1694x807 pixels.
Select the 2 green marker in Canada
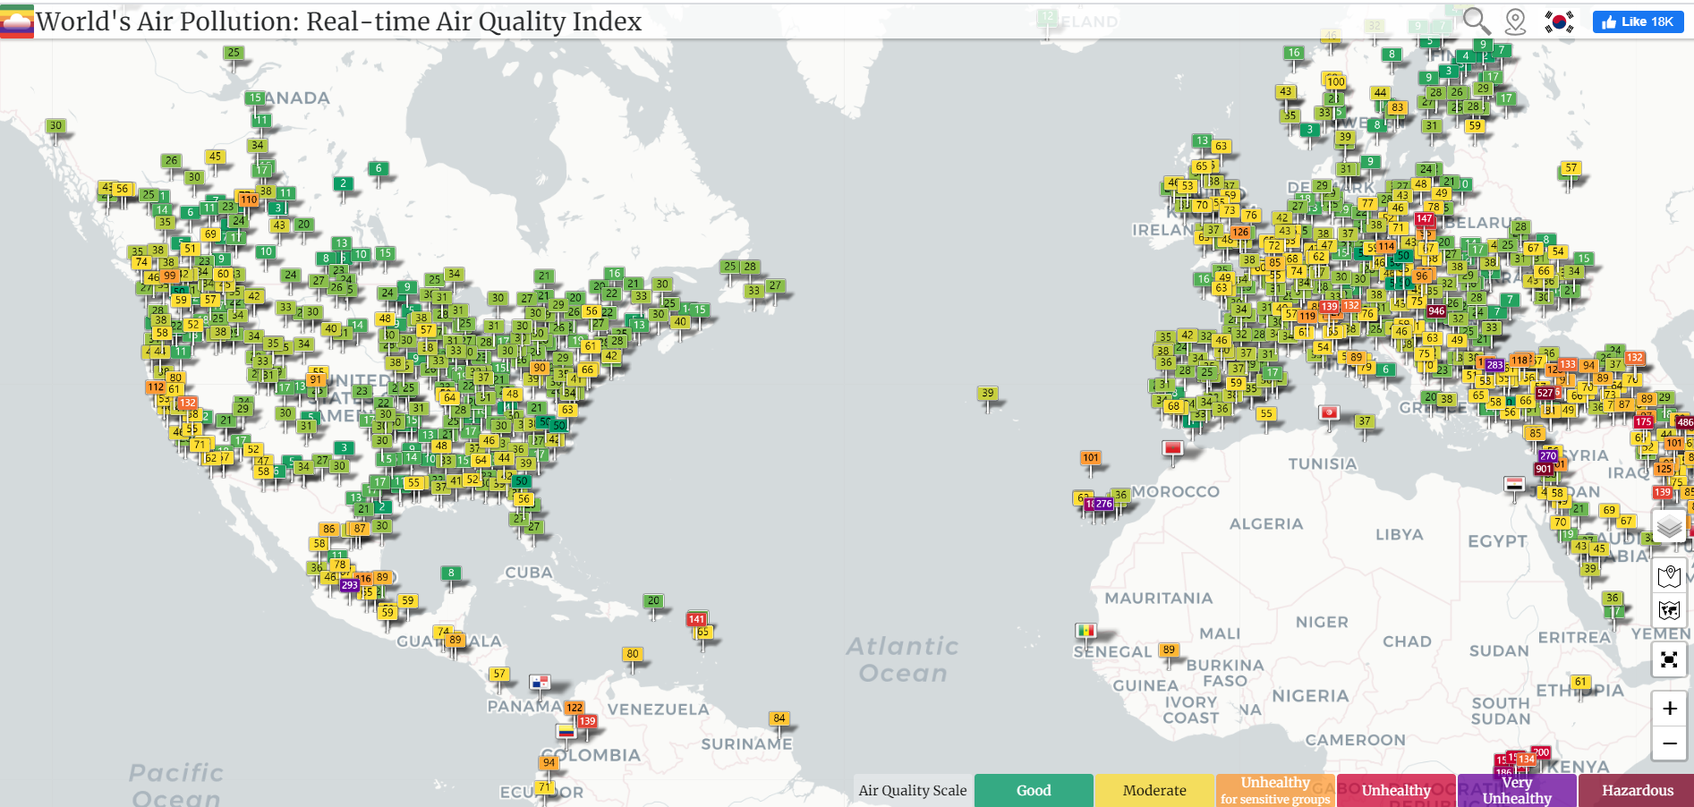pos(343,183)
